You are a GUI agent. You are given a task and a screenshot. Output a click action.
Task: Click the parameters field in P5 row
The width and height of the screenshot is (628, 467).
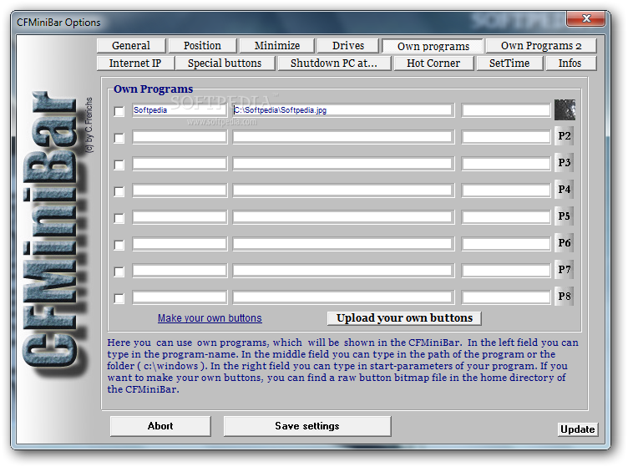pyautogui.click(x=506, y=217)
